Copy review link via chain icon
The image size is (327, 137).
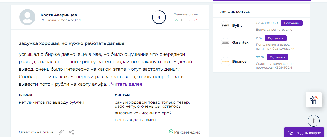click(x=61, y=132)
